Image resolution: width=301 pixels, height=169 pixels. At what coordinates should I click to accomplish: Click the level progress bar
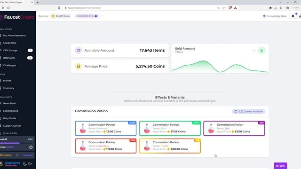coord(16,143)
